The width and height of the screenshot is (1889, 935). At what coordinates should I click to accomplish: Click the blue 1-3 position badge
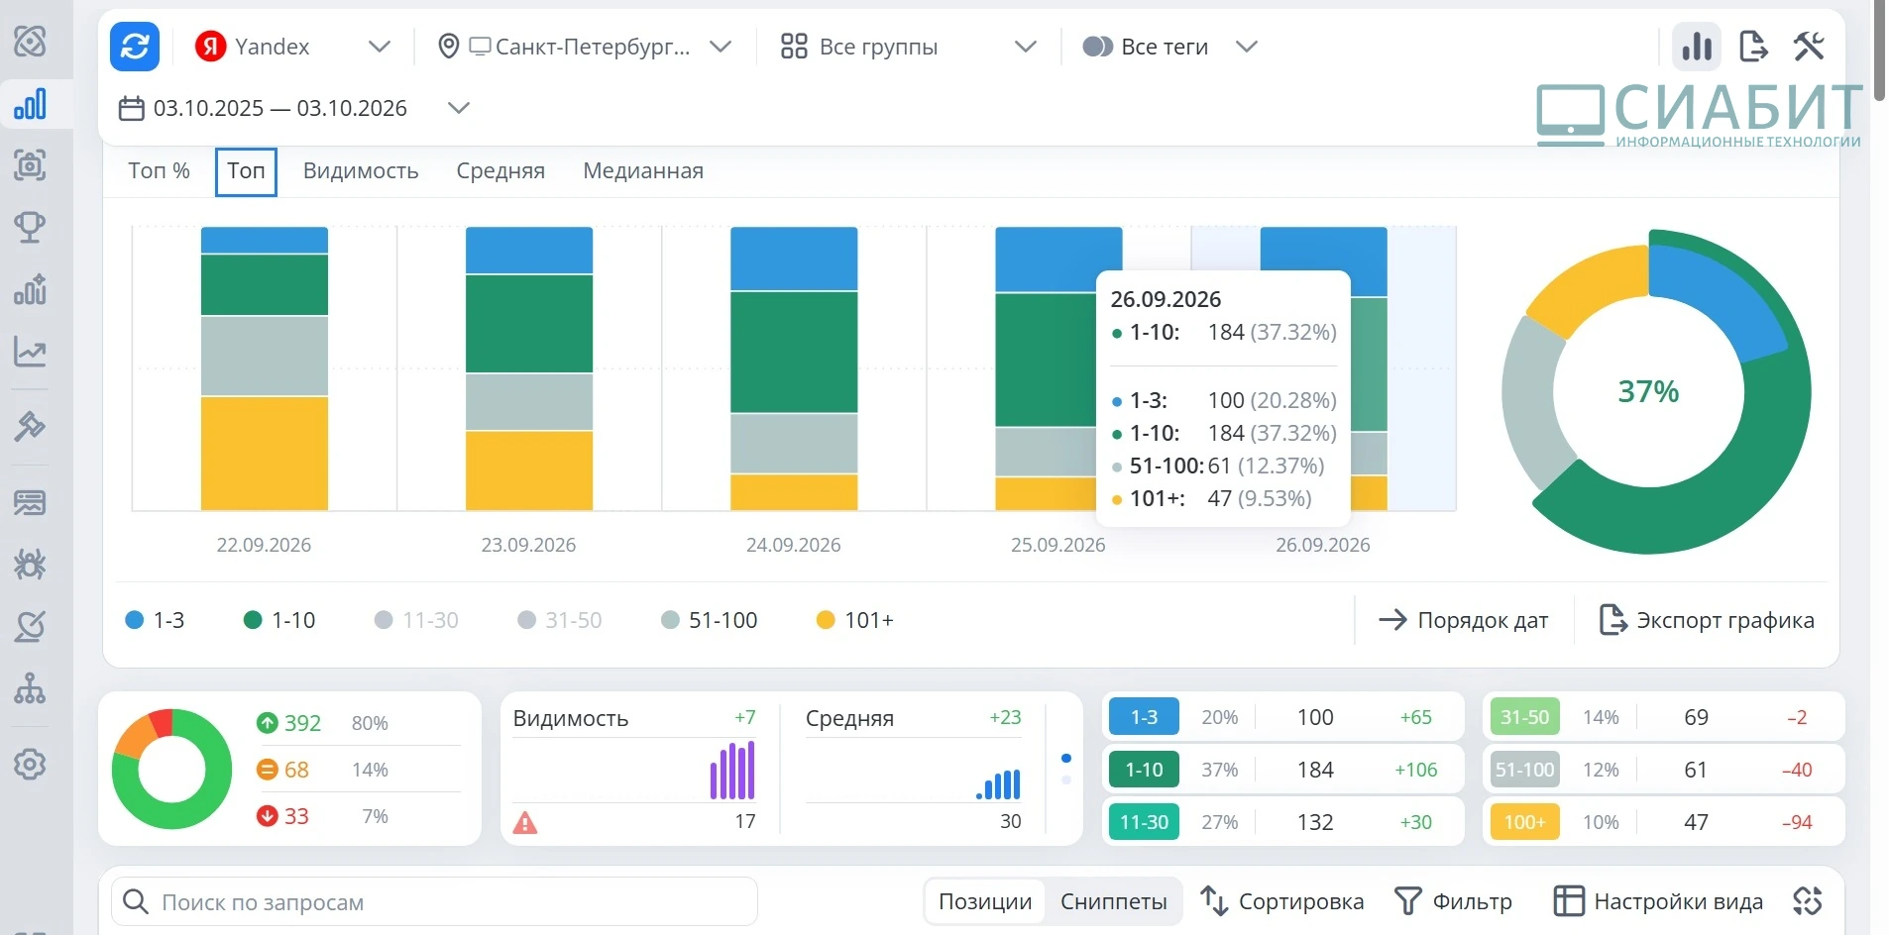click(x=1144, y=717)
